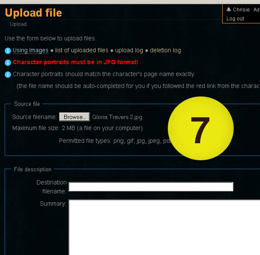Open the Chrisie user page
The image size is (260, 255).
point(241,9)
